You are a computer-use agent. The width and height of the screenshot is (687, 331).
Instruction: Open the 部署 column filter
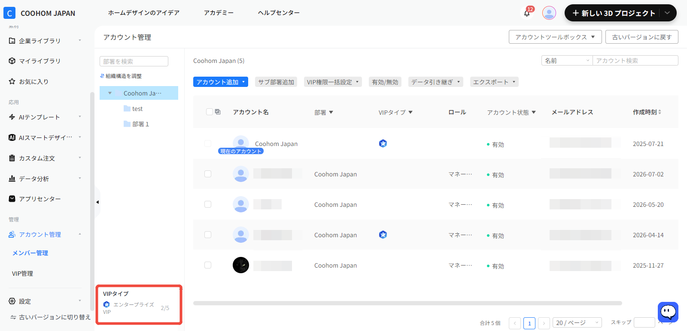coord(331,113)
